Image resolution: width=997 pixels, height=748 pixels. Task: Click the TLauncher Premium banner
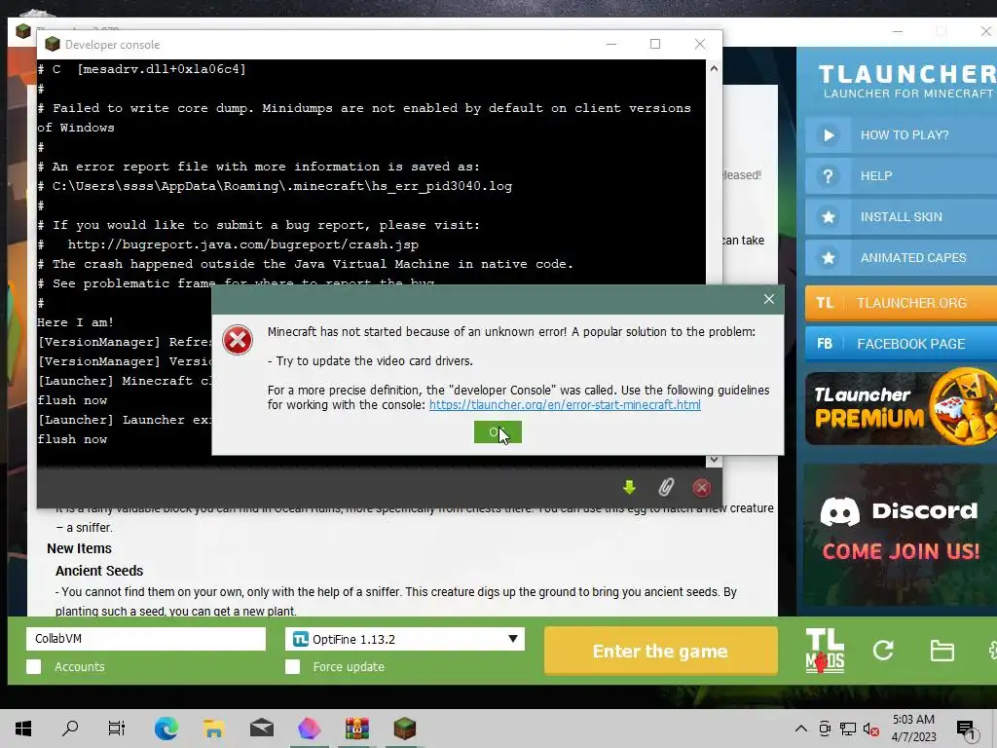tap(901, 408)
